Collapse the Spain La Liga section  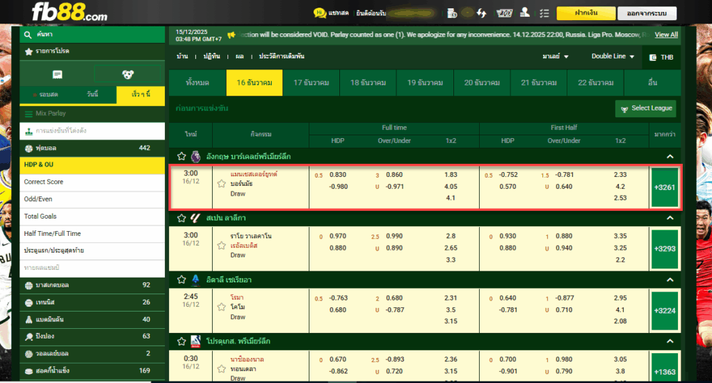(670, 218)
